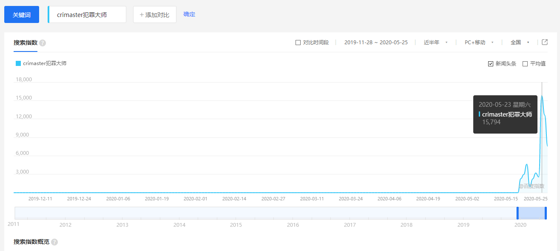This screenshot has height=251, width=560.
Task: Click 2012 on the year timeline
Action: [x=65, y=225]
